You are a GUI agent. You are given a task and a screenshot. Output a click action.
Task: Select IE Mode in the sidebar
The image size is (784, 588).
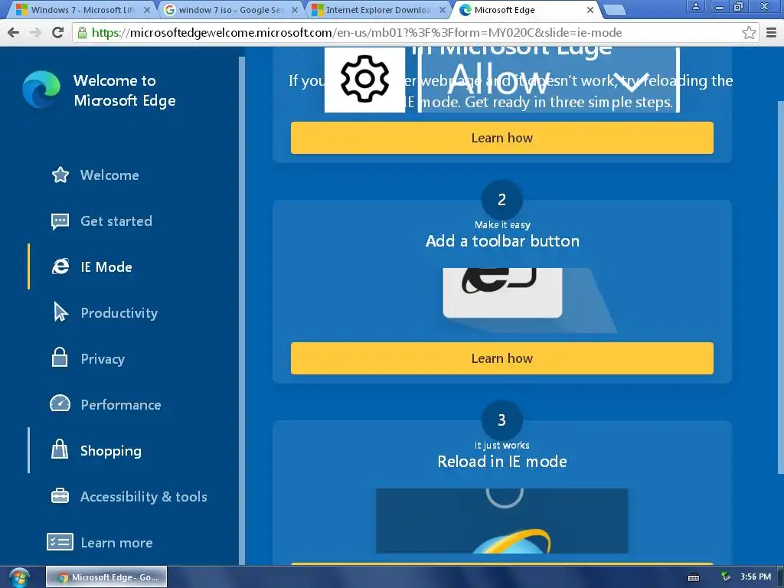tap(106, 267)
